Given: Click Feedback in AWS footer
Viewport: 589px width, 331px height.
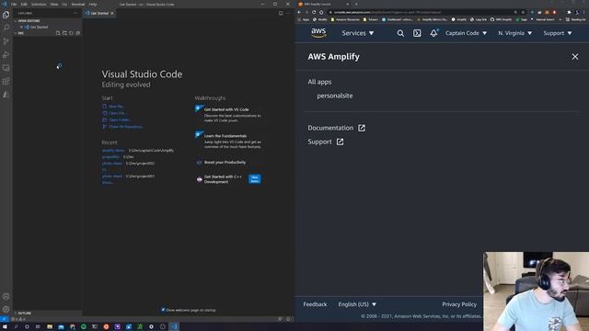Looking at the screenshot, I should 315,304.
